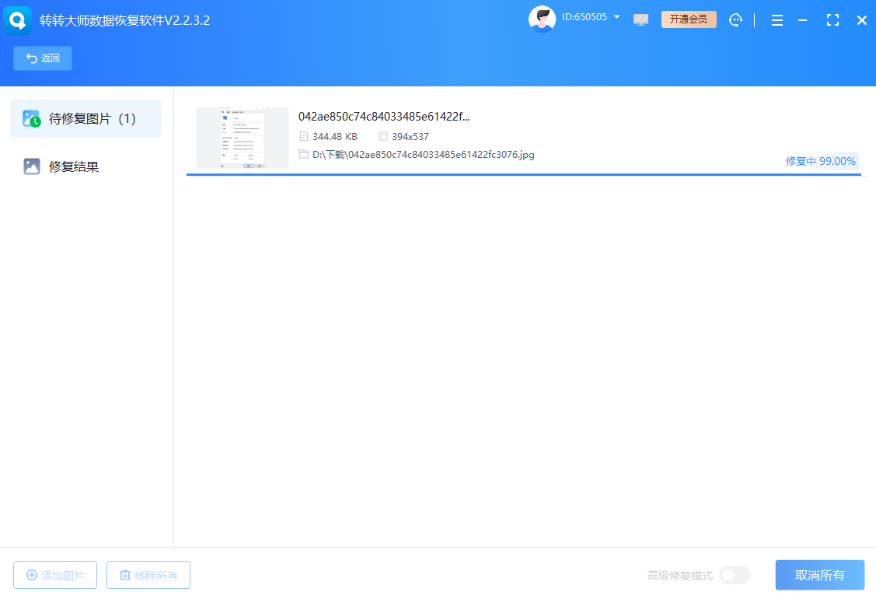
Task: Expand the ID:650505 account dropdown arrow
Action: point(617,17)
